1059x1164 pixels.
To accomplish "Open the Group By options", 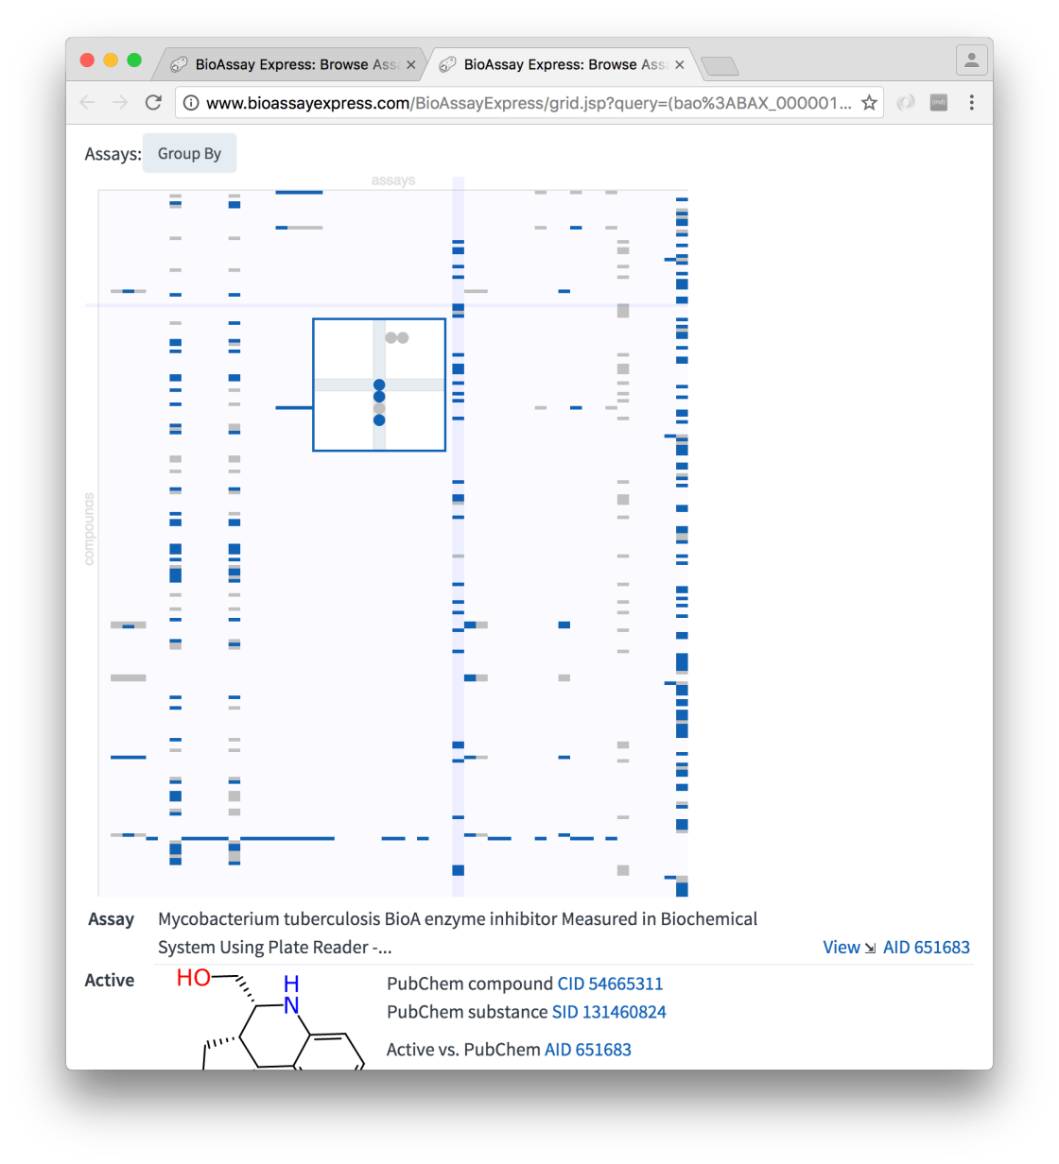I will pyautogui.click(x=189, y=154).
